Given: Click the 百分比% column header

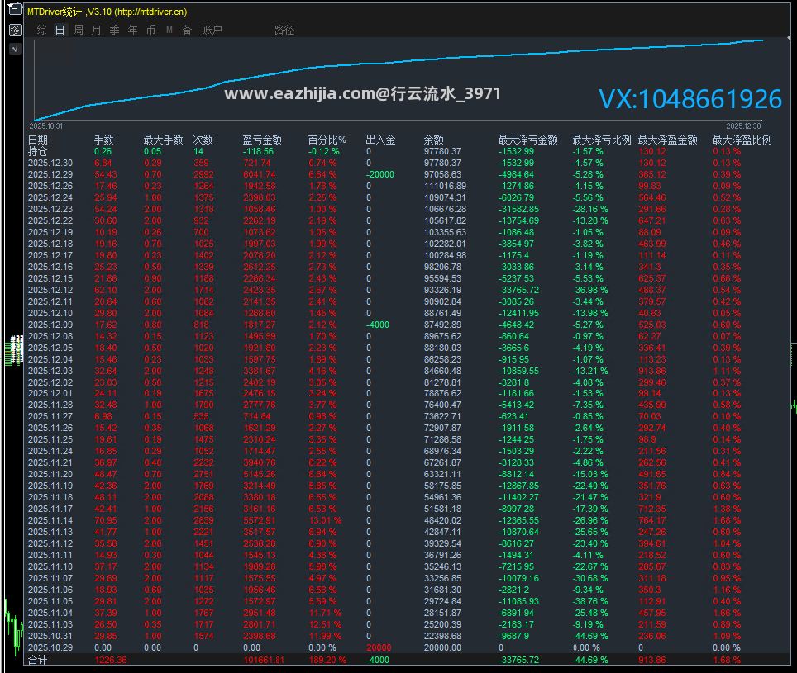Looking at the screenshot, I should point(327,140).
